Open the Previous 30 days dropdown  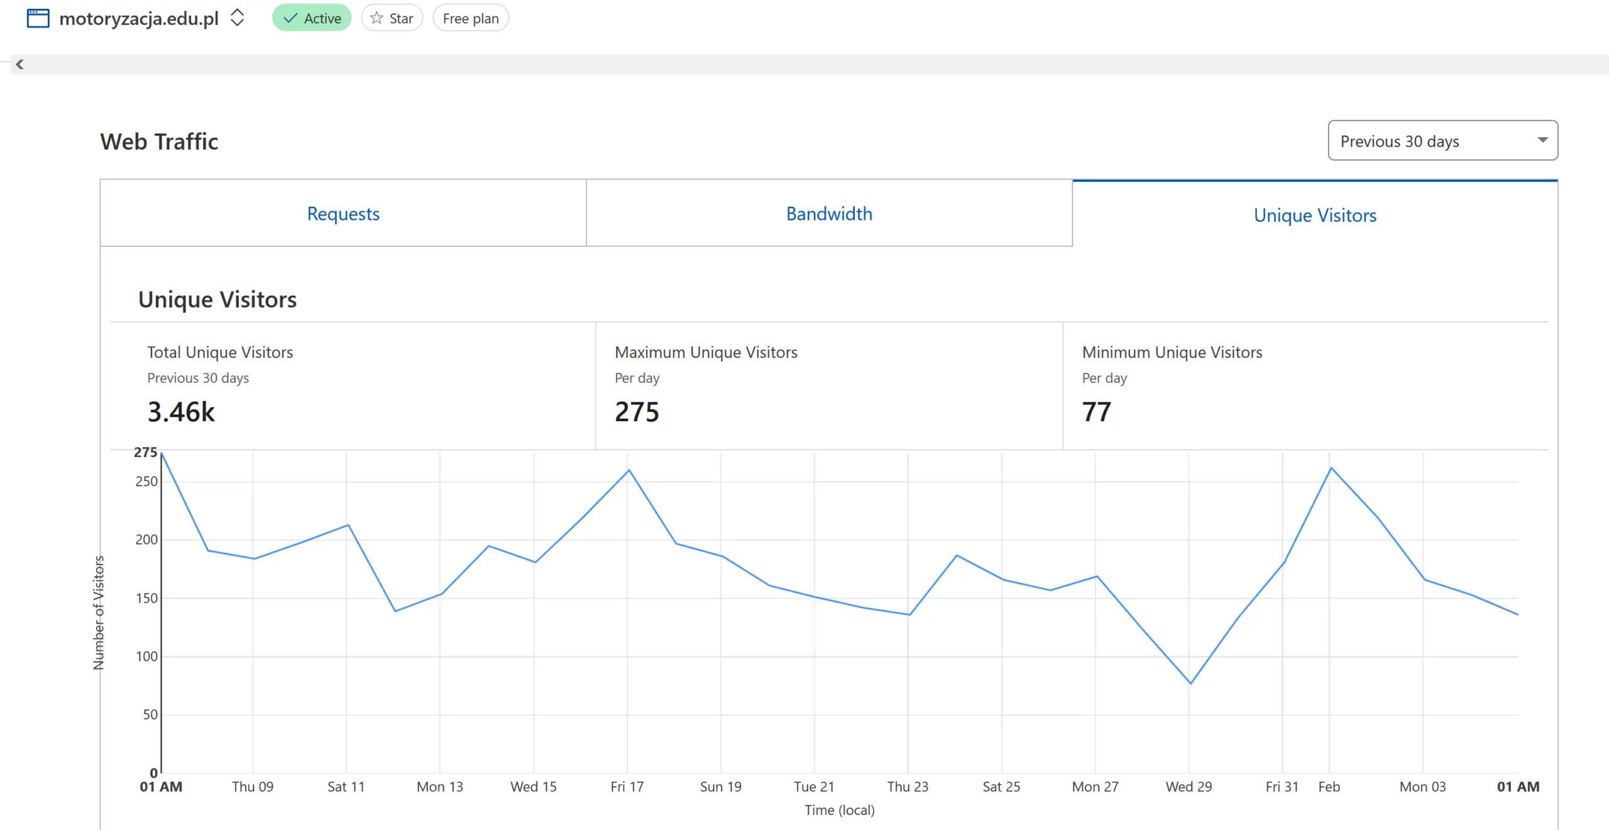(1433, 140)
